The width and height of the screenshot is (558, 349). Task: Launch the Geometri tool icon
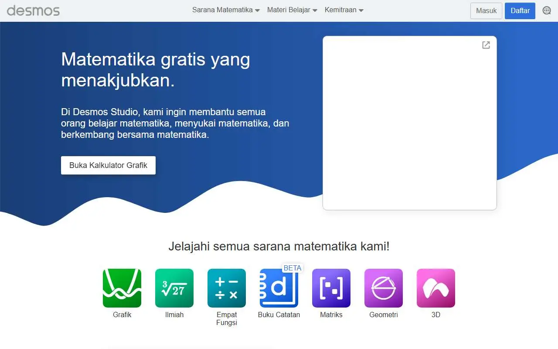[384, 288]
